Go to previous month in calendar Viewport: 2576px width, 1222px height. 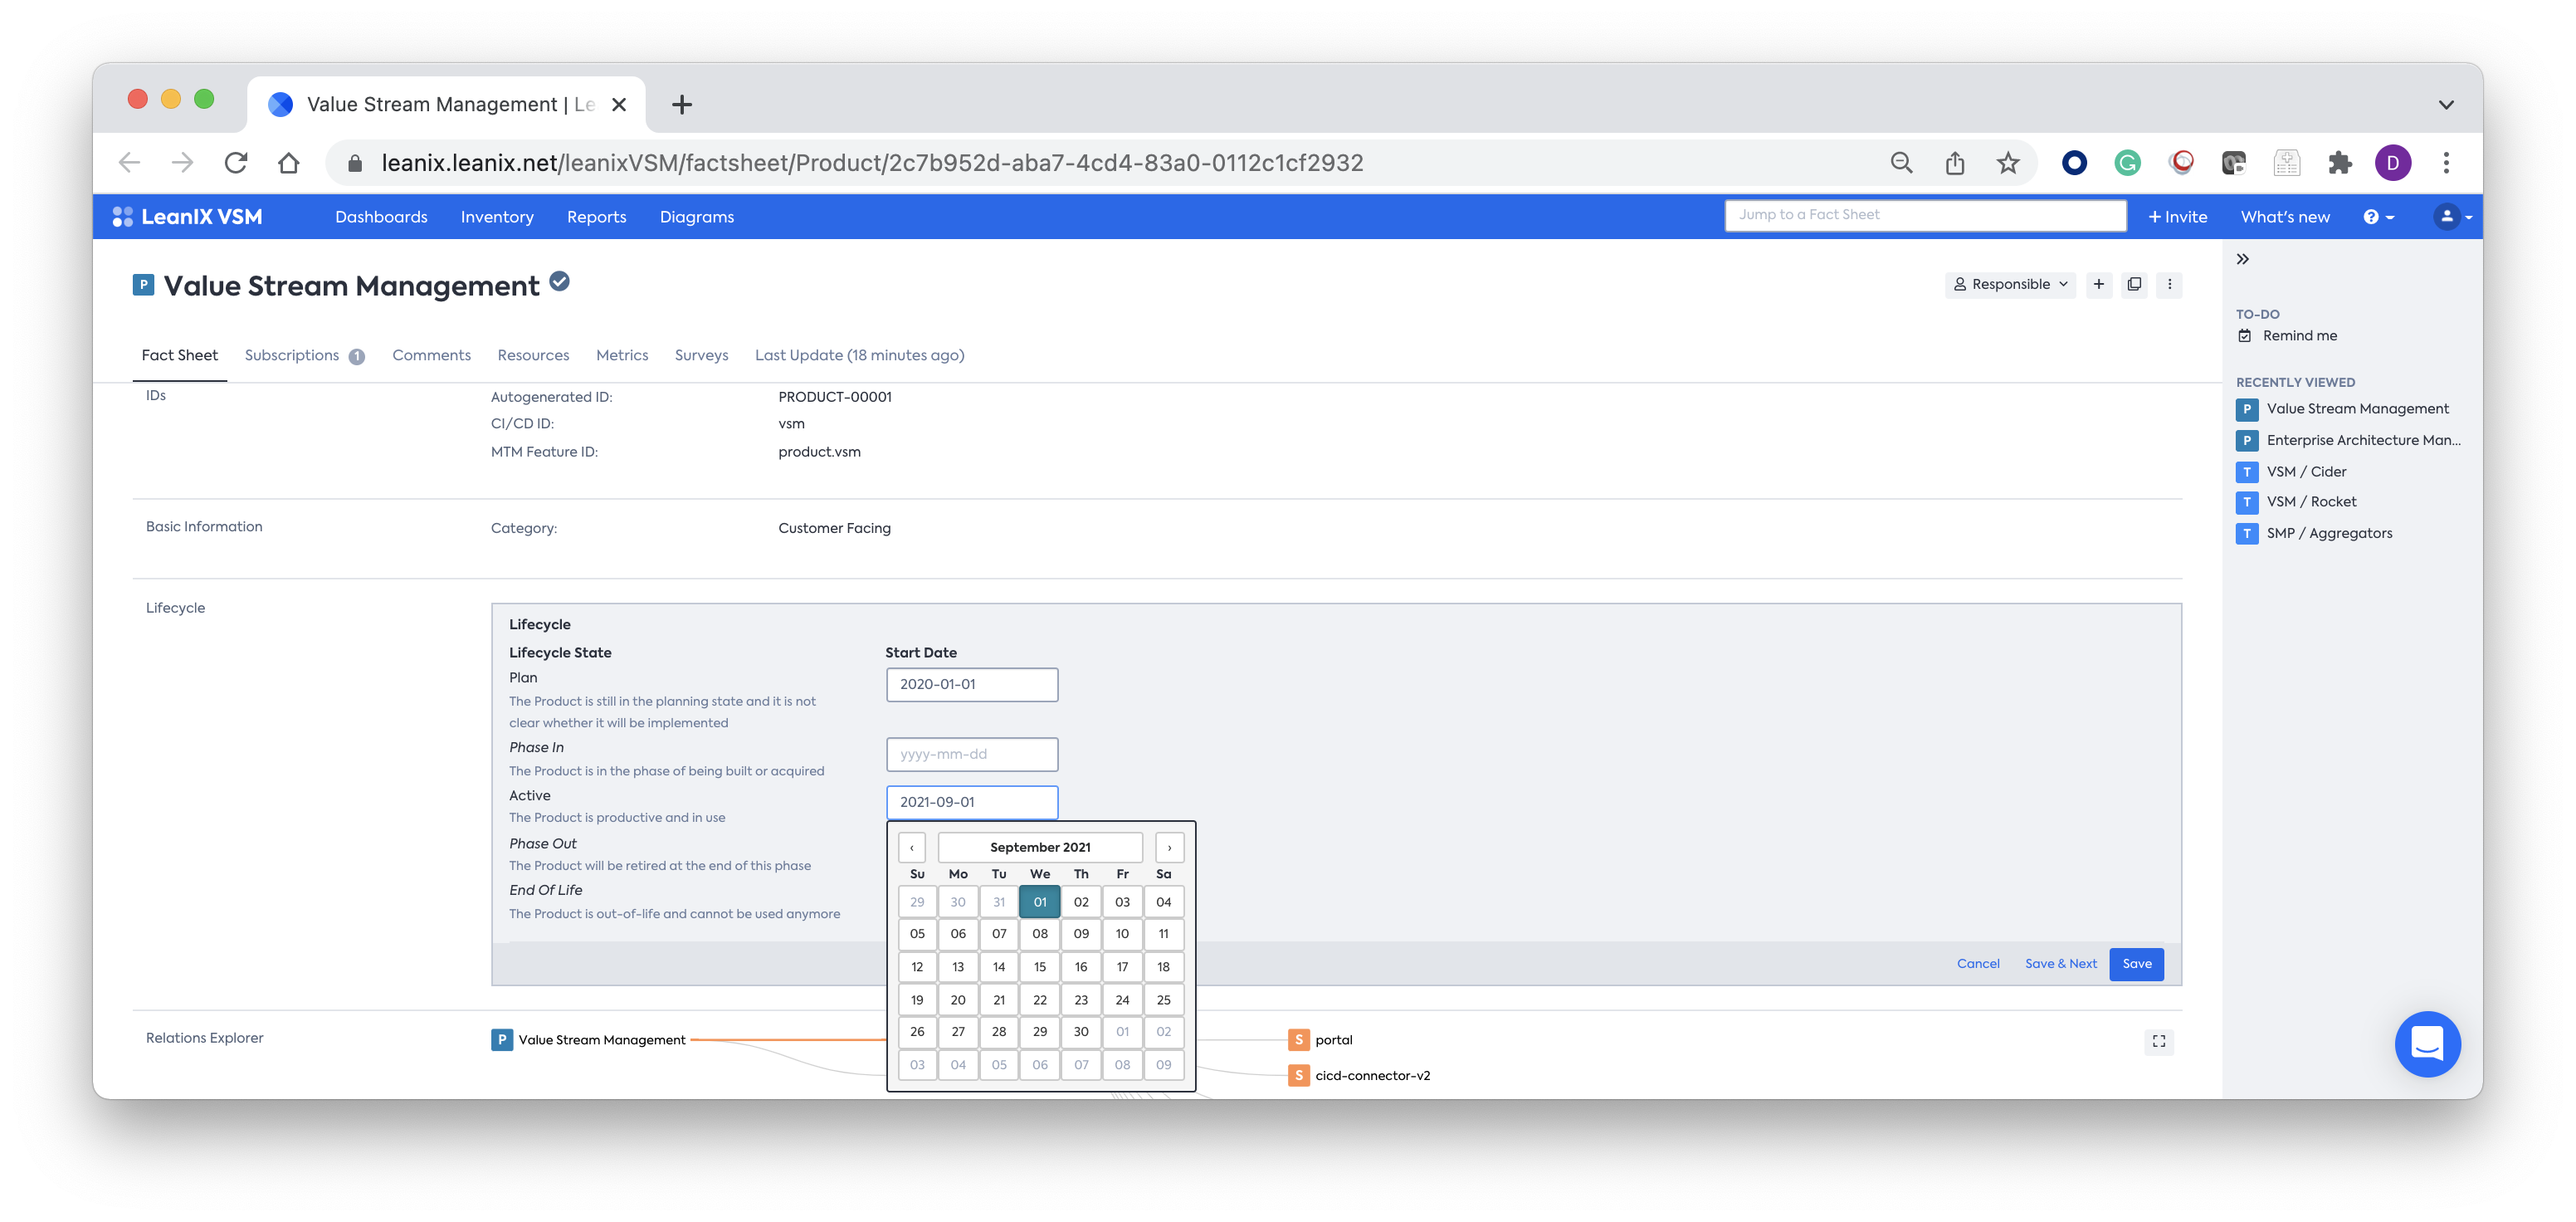pyautogui.click(x=911, y=847)
